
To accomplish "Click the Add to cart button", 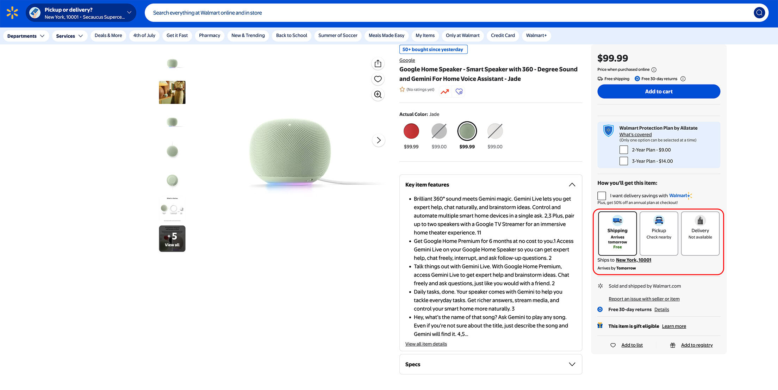I will (659, 92).
